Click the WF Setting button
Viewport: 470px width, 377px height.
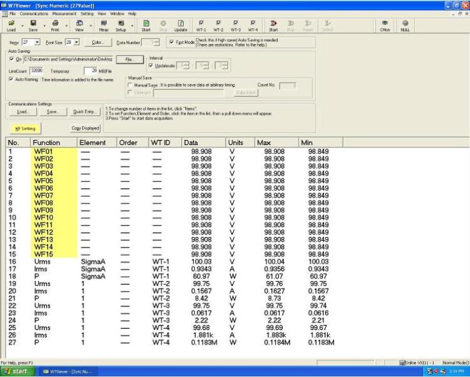25,128
